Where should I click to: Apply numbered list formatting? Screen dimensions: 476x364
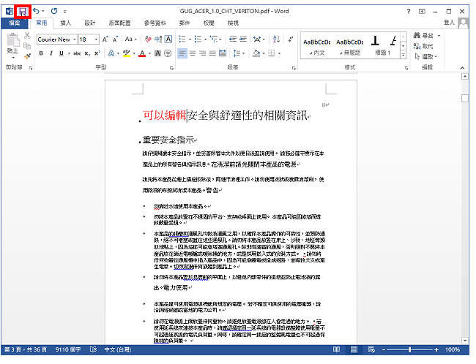pos(198,39)
